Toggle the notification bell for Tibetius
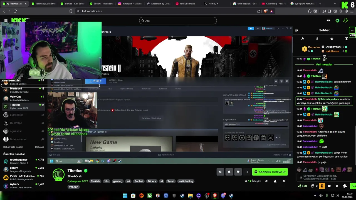 pyautogui.click(x=229, y=172)
